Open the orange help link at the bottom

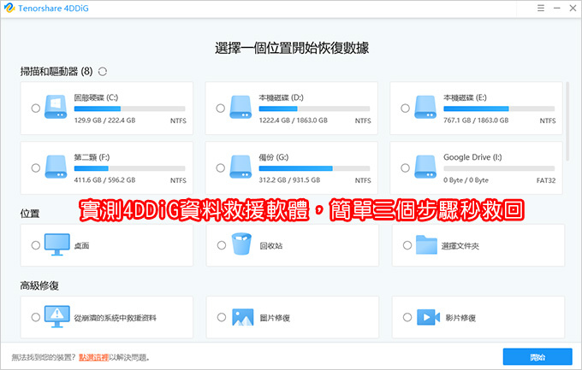pos(93,357)
